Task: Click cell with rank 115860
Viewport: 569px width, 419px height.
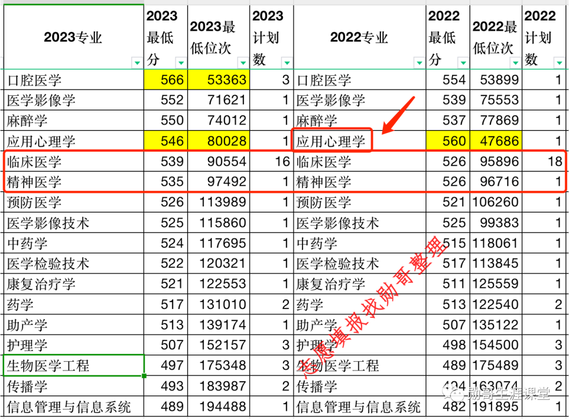Action: (x=219, y=223)
